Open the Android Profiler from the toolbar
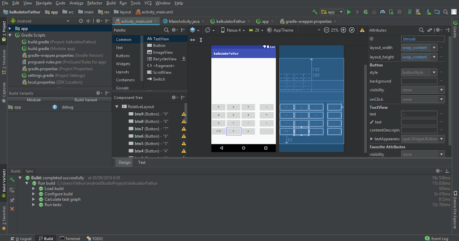This screenshot has height=241, width=459. click(382, 12)
